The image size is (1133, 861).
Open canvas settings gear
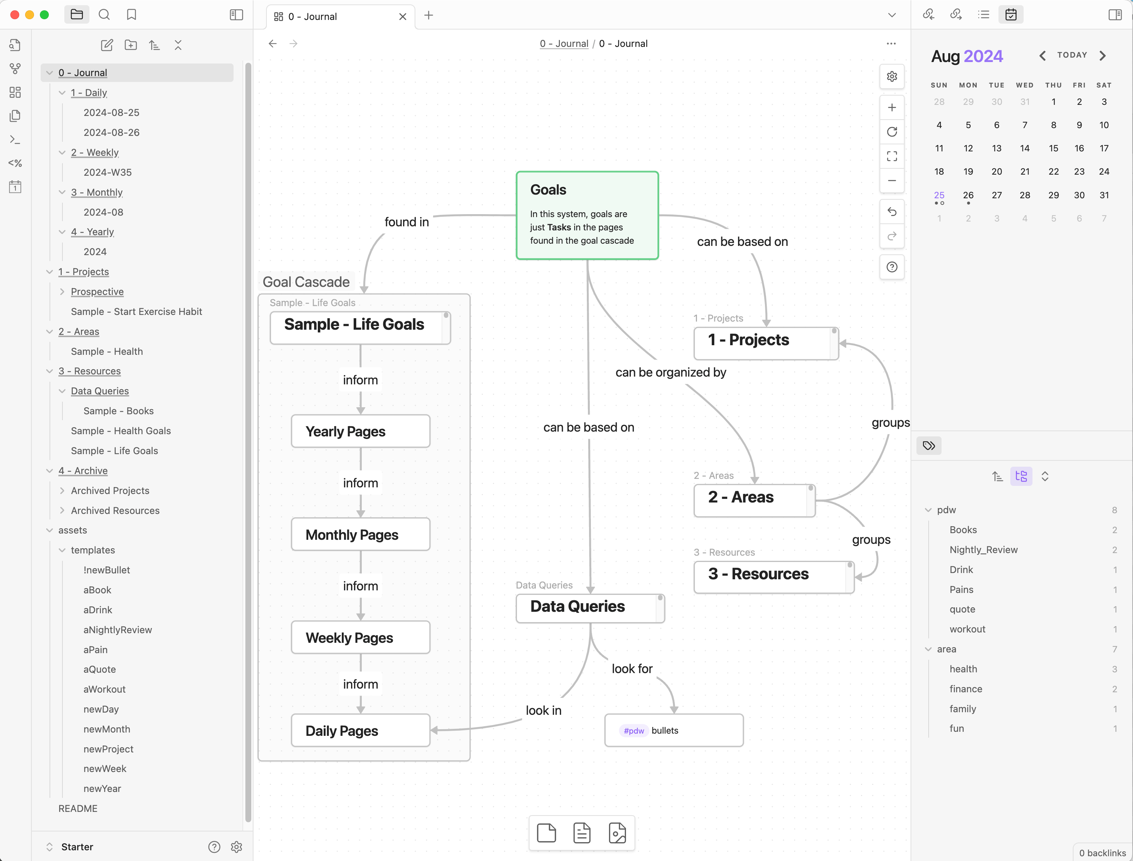coord(891,76)
